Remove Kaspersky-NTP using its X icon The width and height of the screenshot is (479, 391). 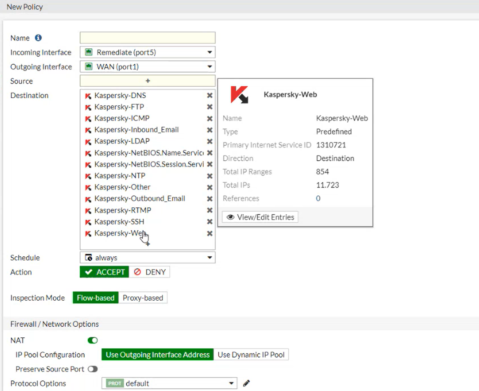coord(210,175)
